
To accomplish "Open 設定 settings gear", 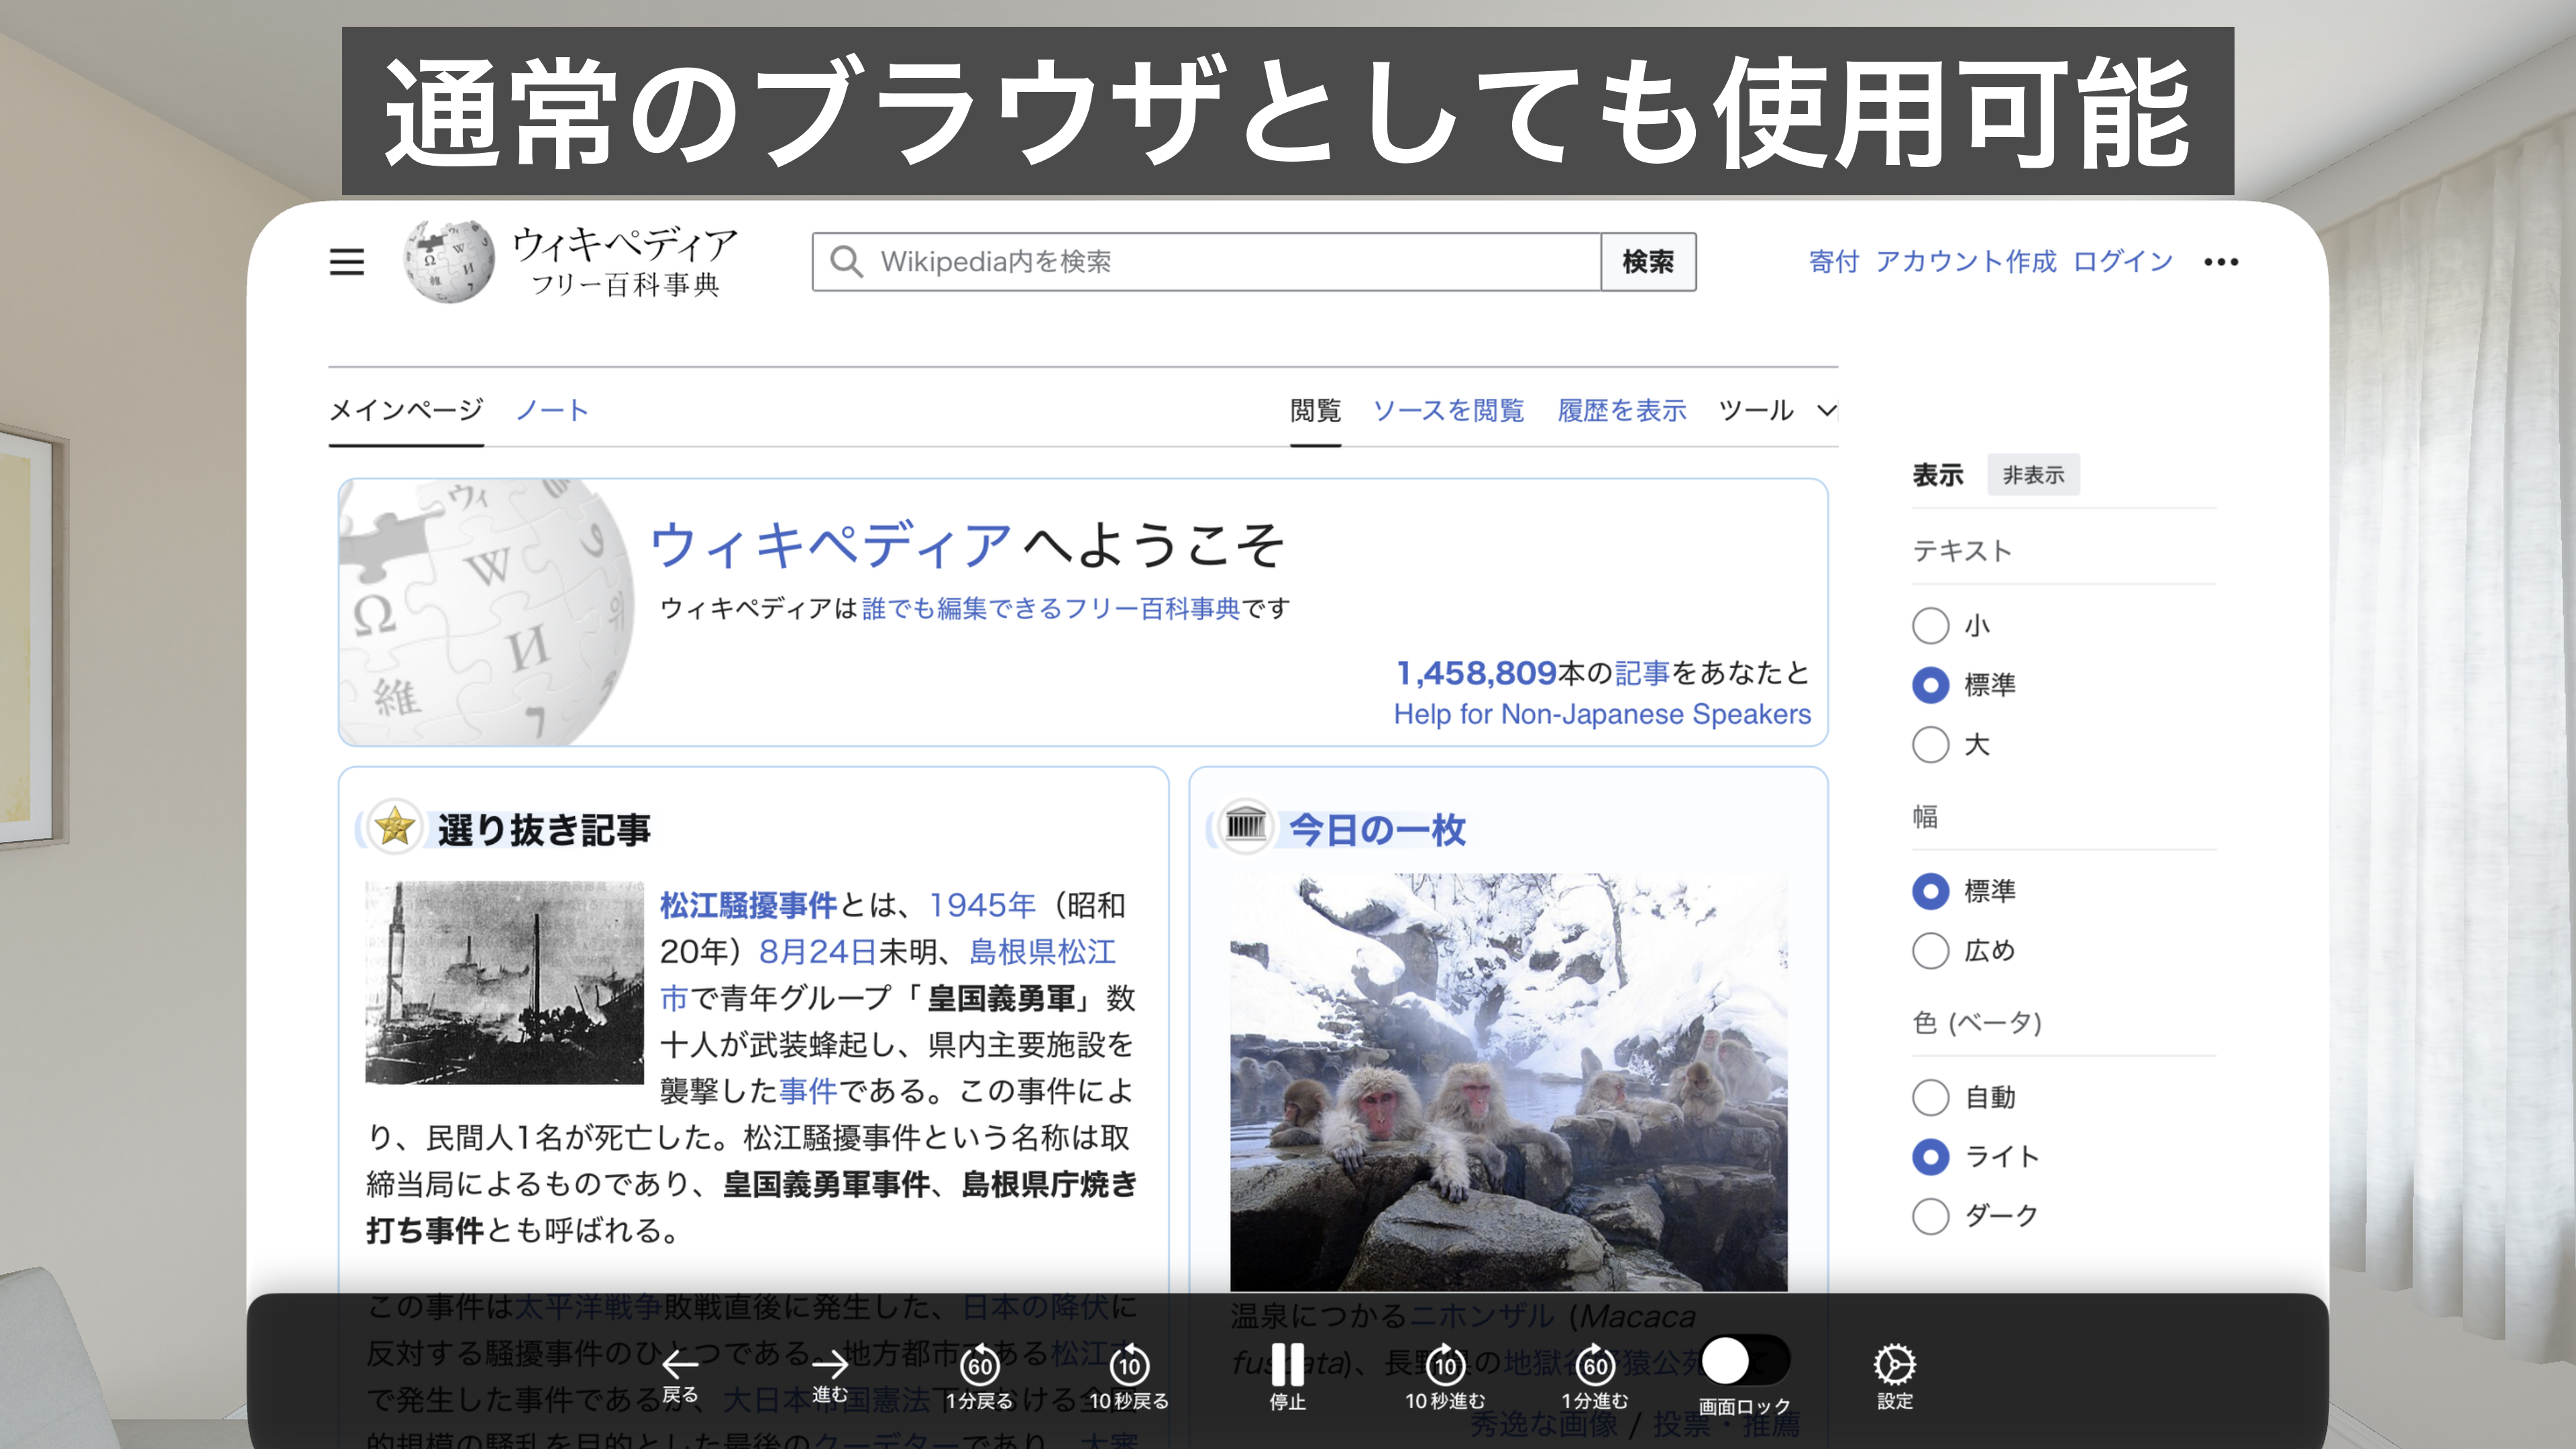I will pyautogui.click(x=1894, y=1376).
